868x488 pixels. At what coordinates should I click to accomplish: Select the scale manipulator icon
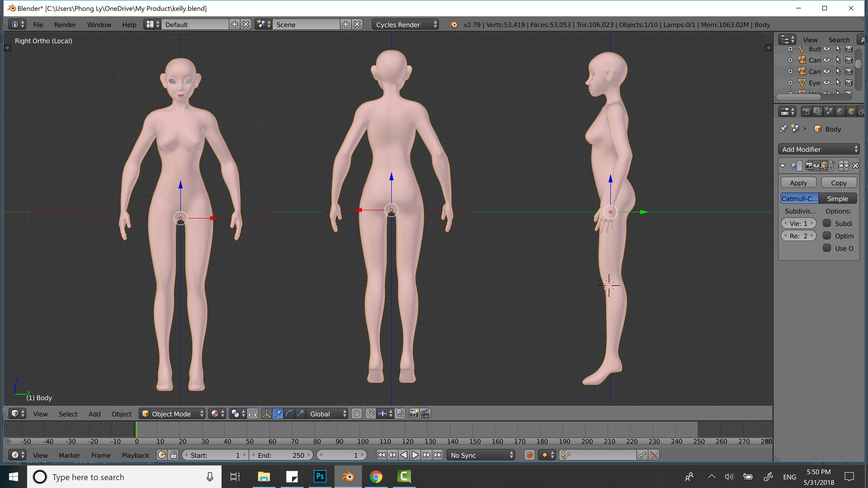(x=300, y=414)
